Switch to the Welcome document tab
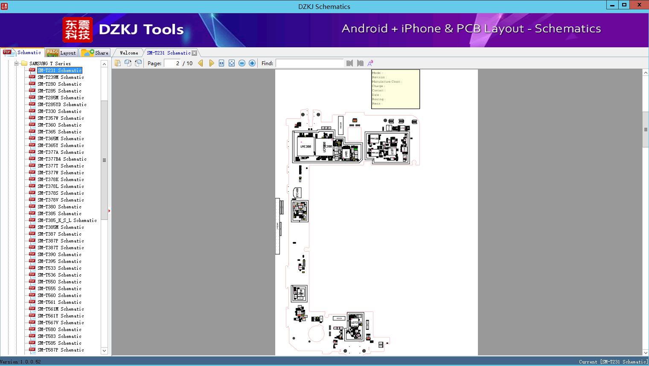This screenshot has width=649, height=366. (x=129, y=53)
